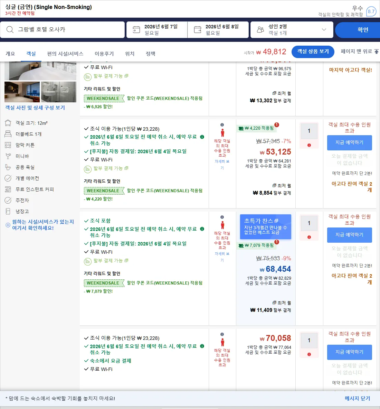380x409 pixels.
Task: Click the guests people icon
Action: point(260,29)
